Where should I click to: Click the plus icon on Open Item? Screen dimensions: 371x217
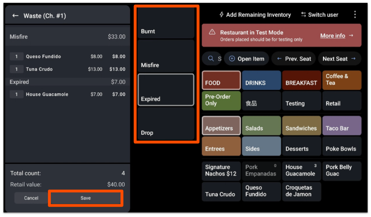pos(232,59)
